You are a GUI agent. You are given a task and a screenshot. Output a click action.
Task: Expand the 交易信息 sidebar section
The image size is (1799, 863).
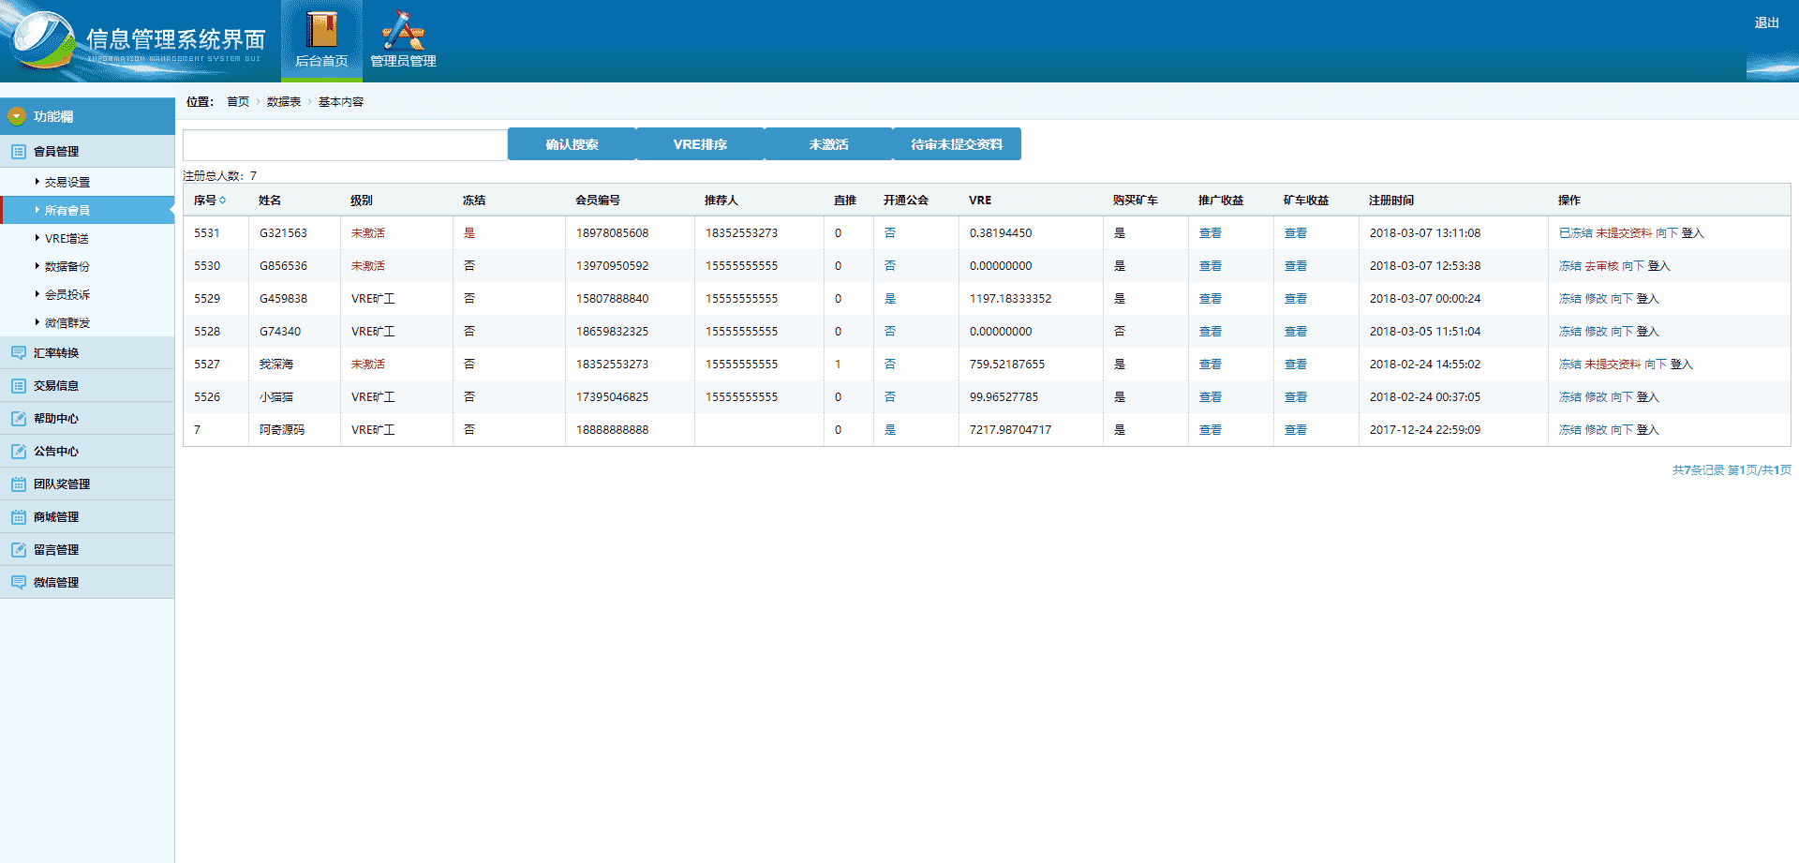point(56,386)
